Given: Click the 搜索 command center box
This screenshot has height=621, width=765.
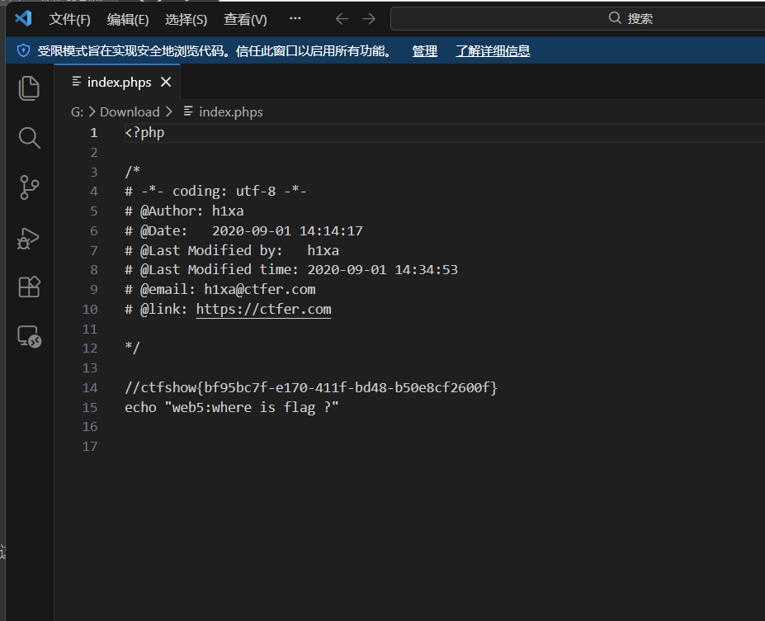Looking at the screenshot, I should click(x=578, y=18).
